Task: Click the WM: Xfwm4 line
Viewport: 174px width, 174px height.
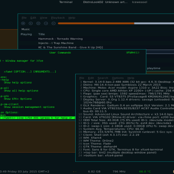Action: [92, 138]
